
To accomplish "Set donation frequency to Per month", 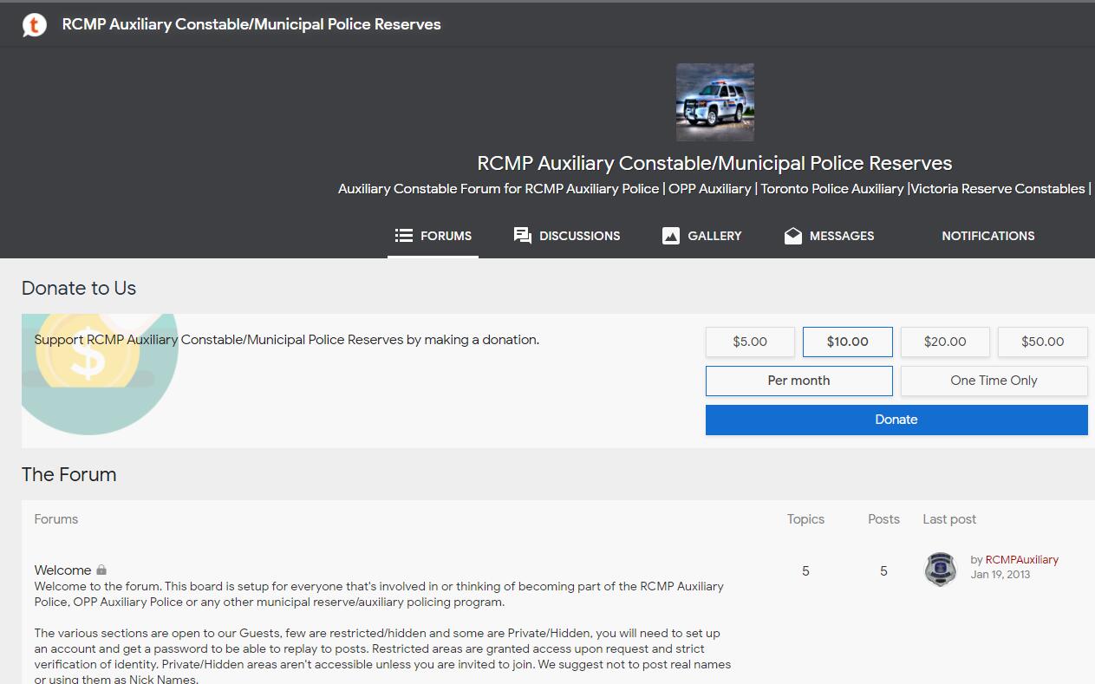I will (x=799, y=381).
